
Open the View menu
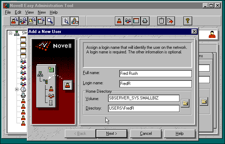click(29, 12)
